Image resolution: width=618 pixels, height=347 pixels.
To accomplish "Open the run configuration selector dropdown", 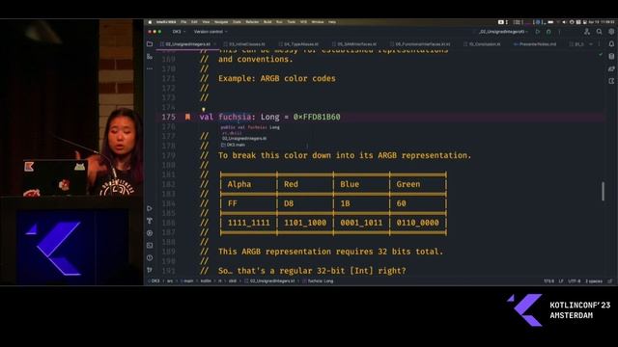I will pyautogui.click(x=503, y=32).
